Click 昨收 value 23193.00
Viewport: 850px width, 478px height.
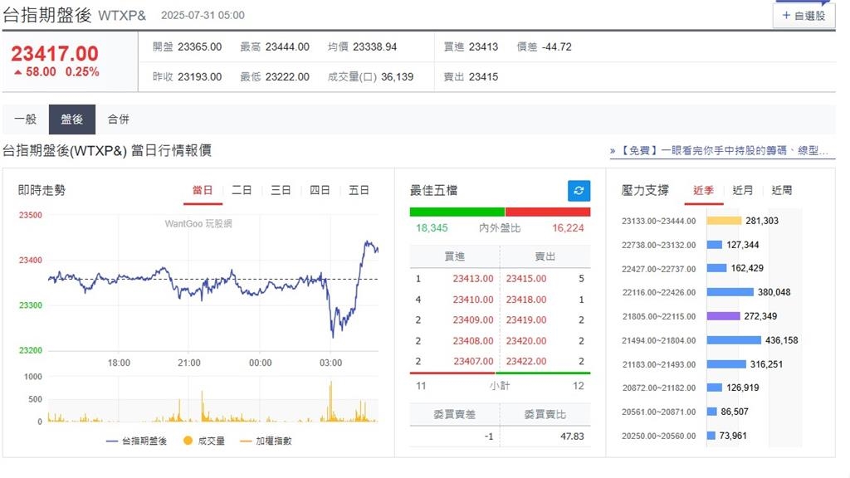[x=200, y=77]
